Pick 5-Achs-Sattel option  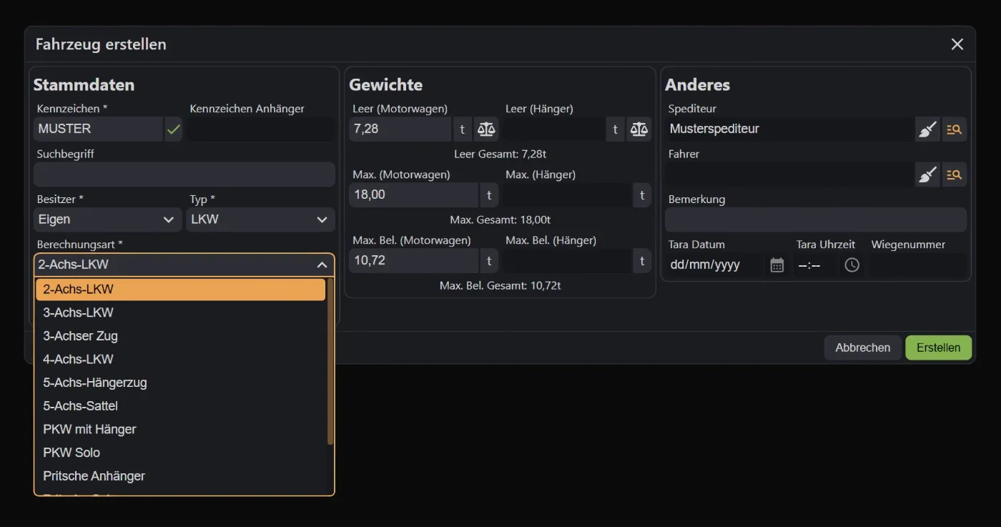tap(181, 406)
